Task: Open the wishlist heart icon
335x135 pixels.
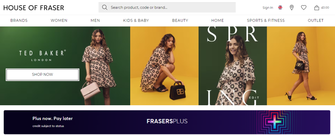Action: click(304, 8)
